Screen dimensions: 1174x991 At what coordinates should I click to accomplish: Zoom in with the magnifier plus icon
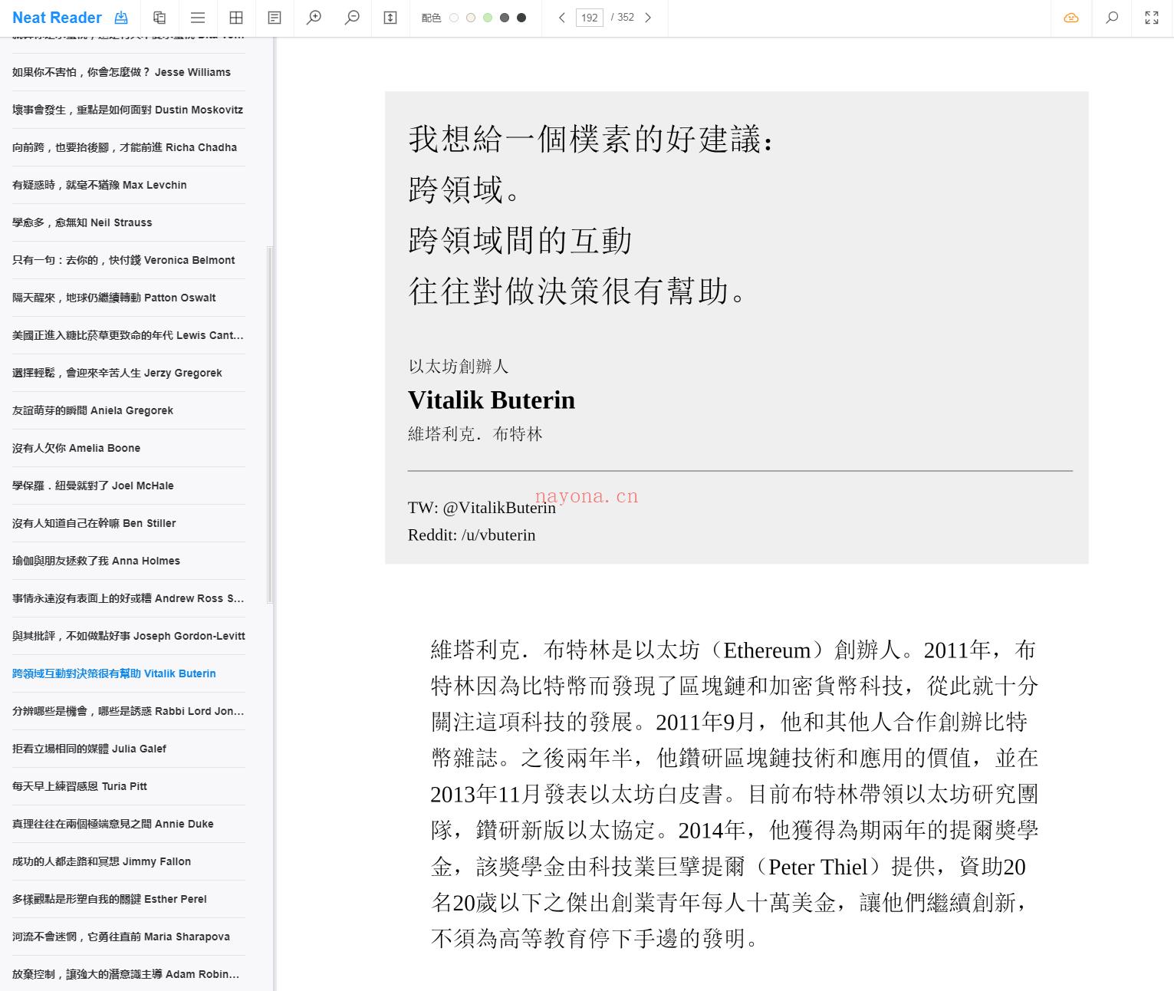tap(314, 18)
